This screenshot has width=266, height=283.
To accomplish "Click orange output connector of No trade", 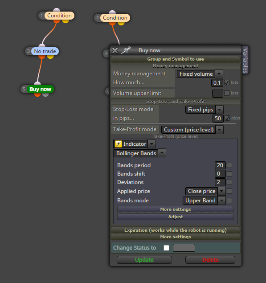I will 42,57.
